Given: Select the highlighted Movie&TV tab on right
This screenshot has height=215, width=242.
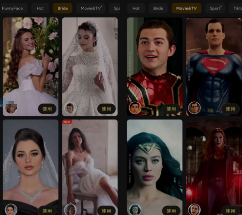Looking at the screenshot, I should (x=187, y=8).
